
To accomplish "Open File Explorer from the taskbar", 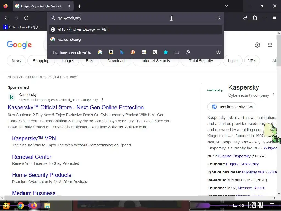I will point(47,206).
